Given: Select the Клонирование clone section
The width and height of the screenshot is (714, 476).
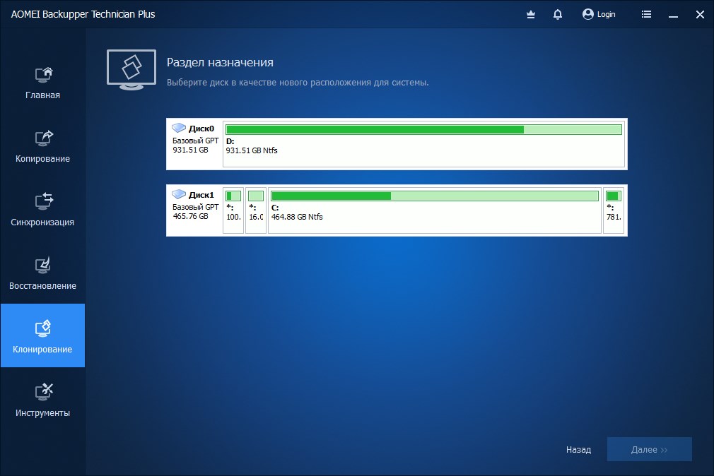Looking at the screenshot, I should pos(42,335).
